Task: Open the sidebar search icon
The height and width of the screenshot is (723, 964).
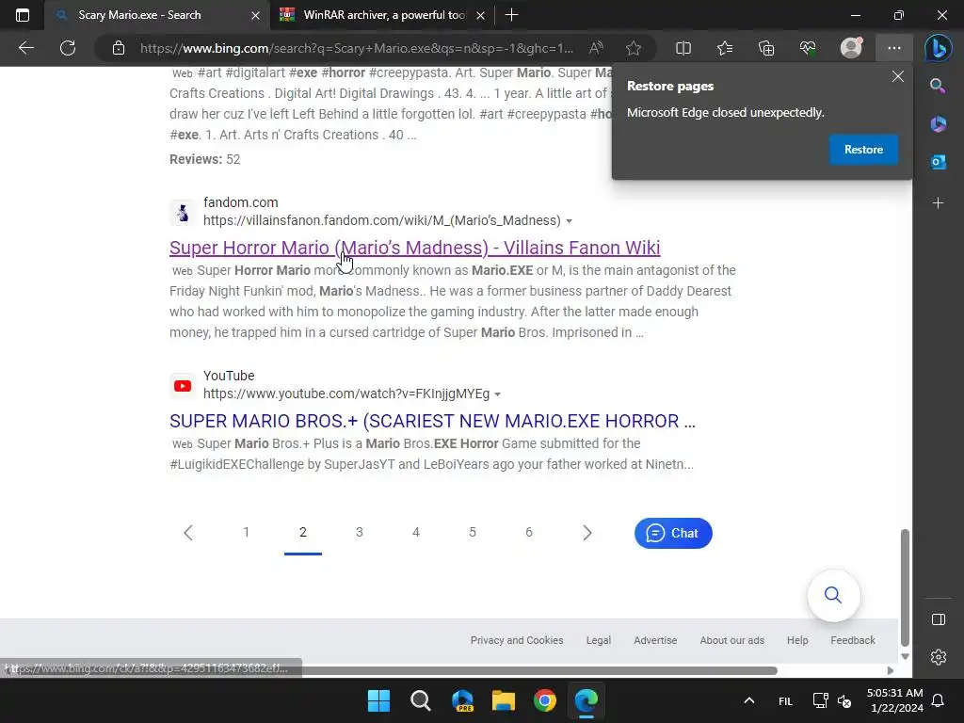Action: pos(938,86)
